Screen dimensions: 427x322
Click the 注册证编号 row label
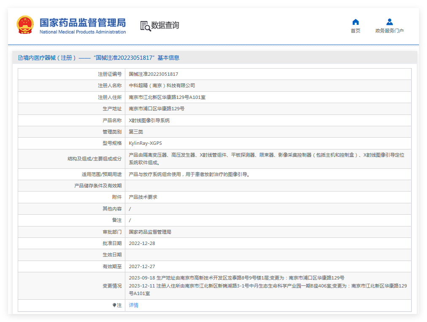[110, 74]
